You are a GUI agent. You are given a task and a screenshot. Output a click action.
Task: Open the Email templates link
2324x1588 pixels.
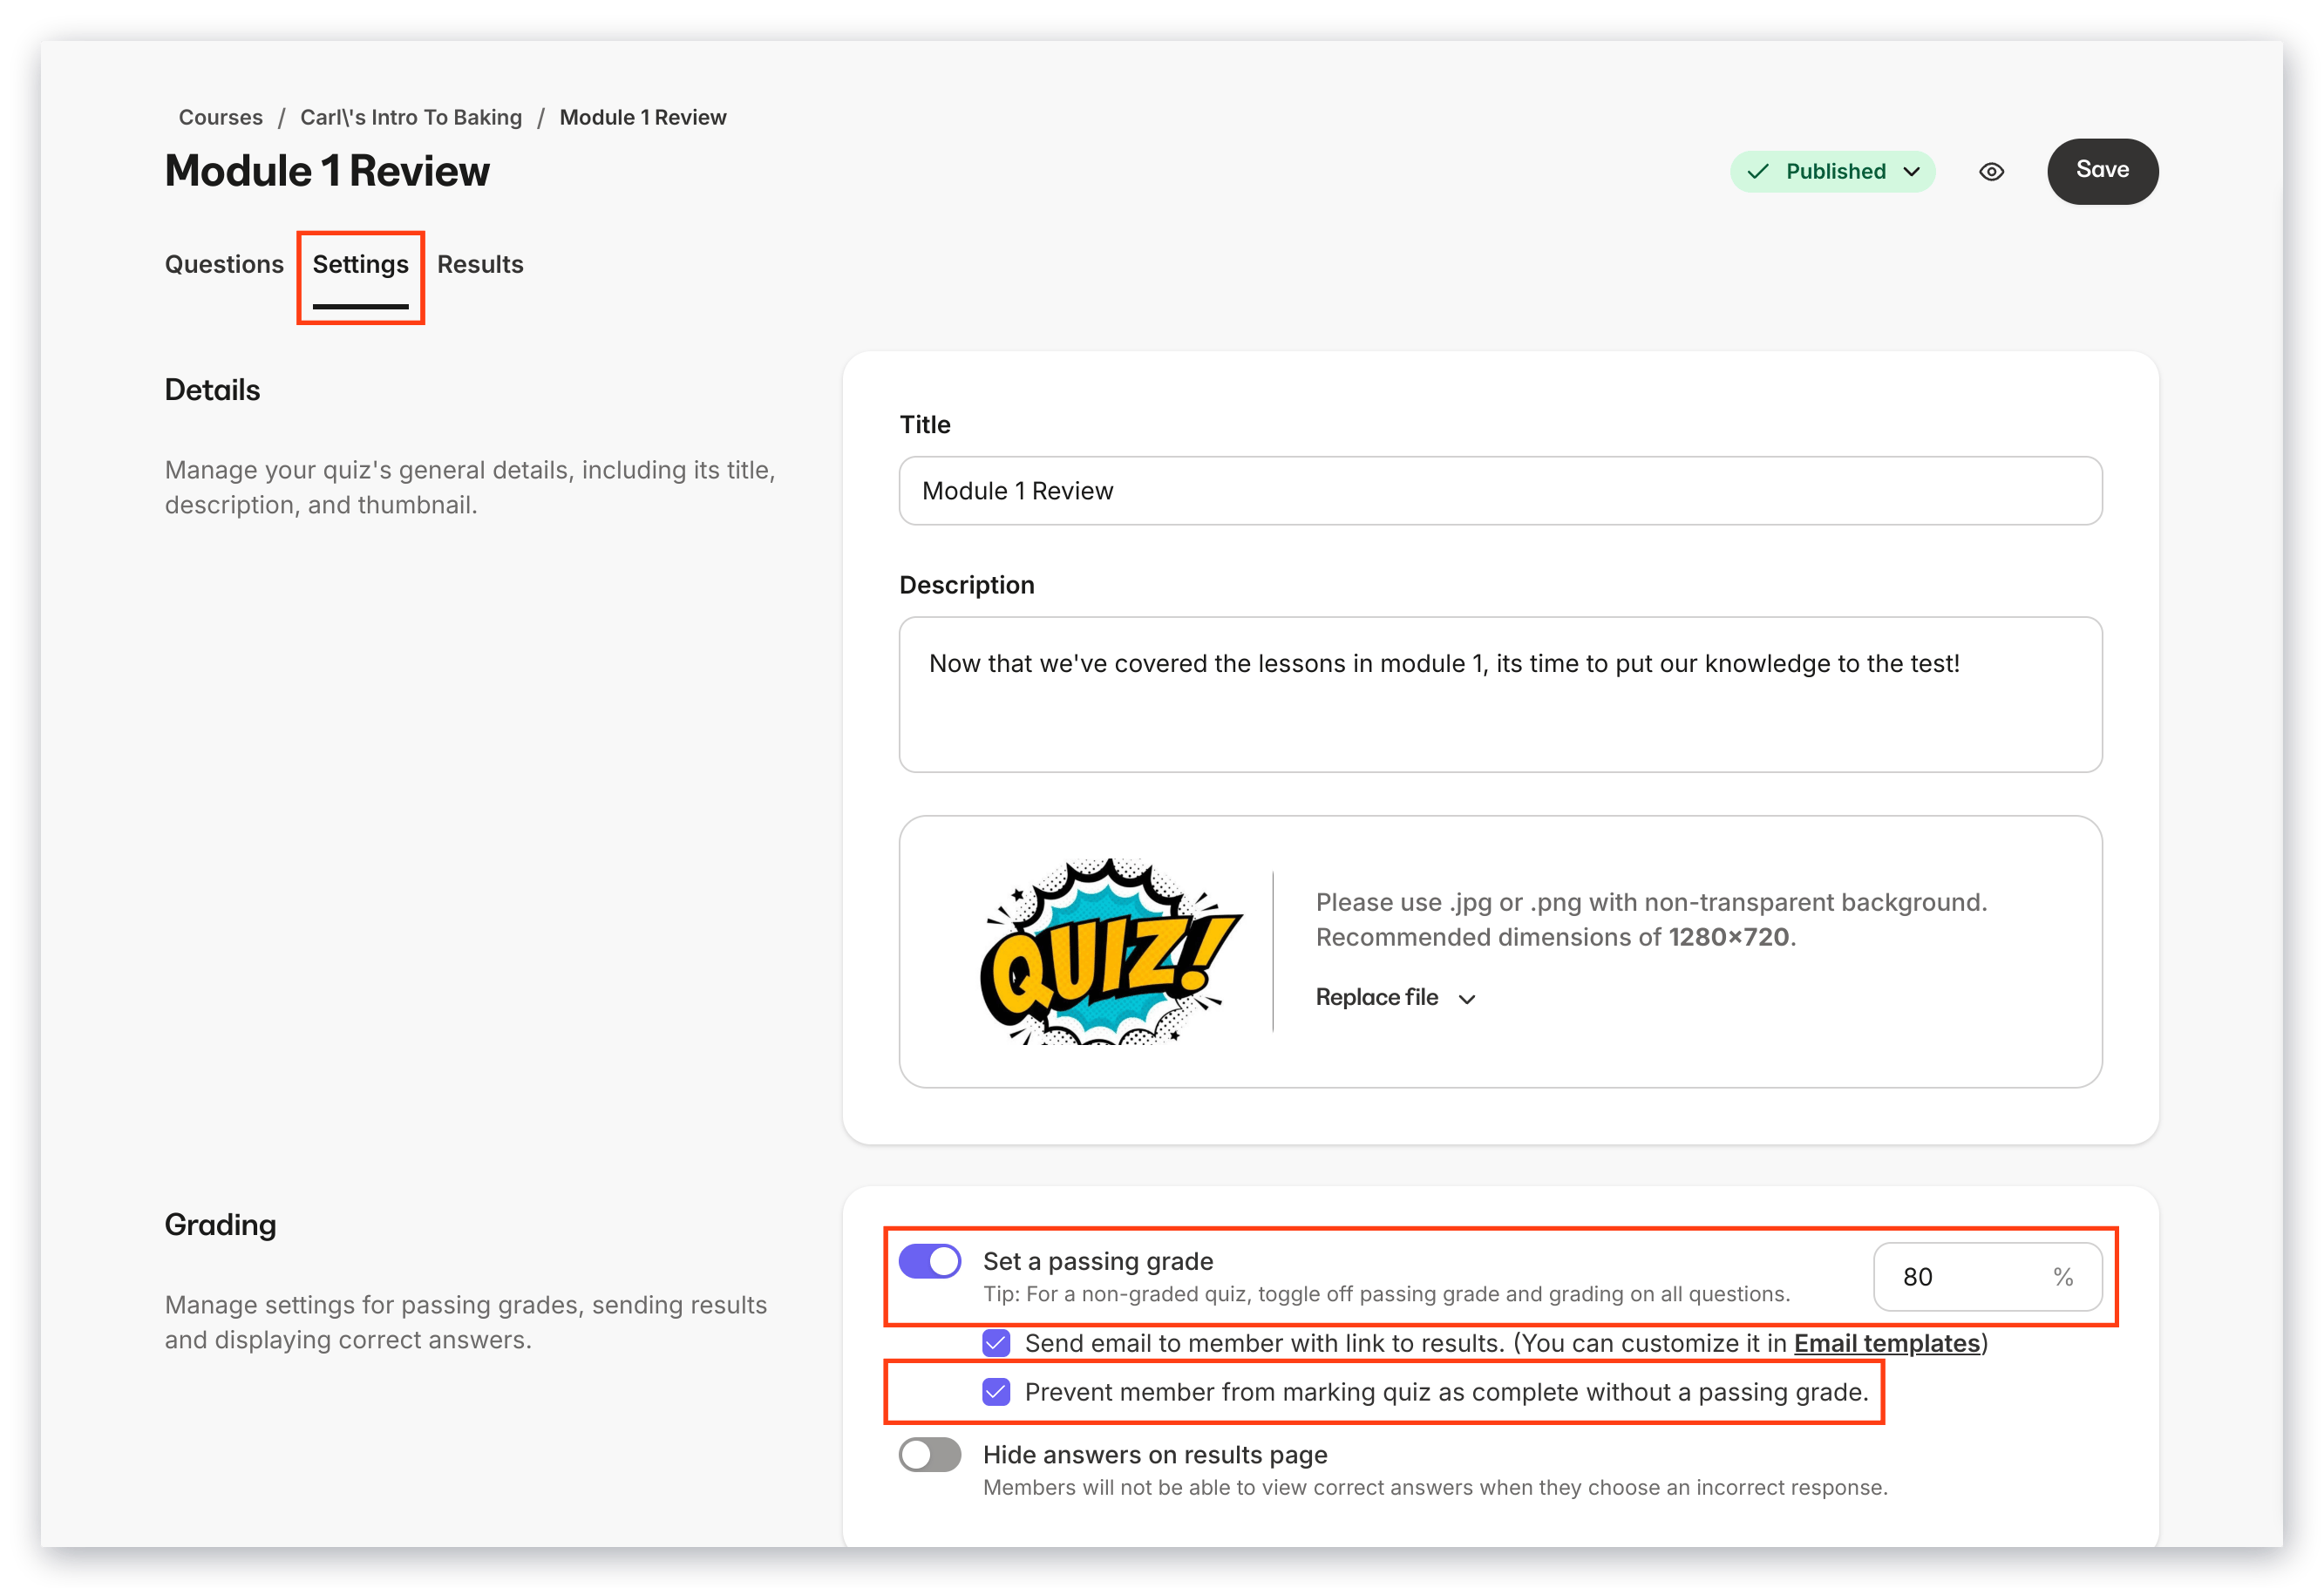point(1886,1343)
